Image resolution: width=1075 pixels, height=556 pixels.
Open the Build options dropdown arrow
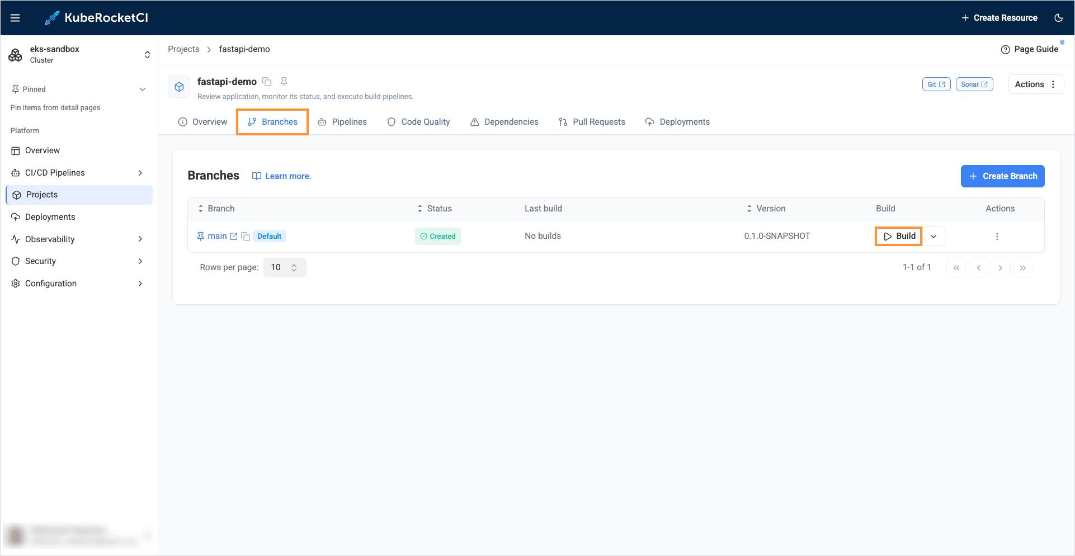[x=933, y=237]
